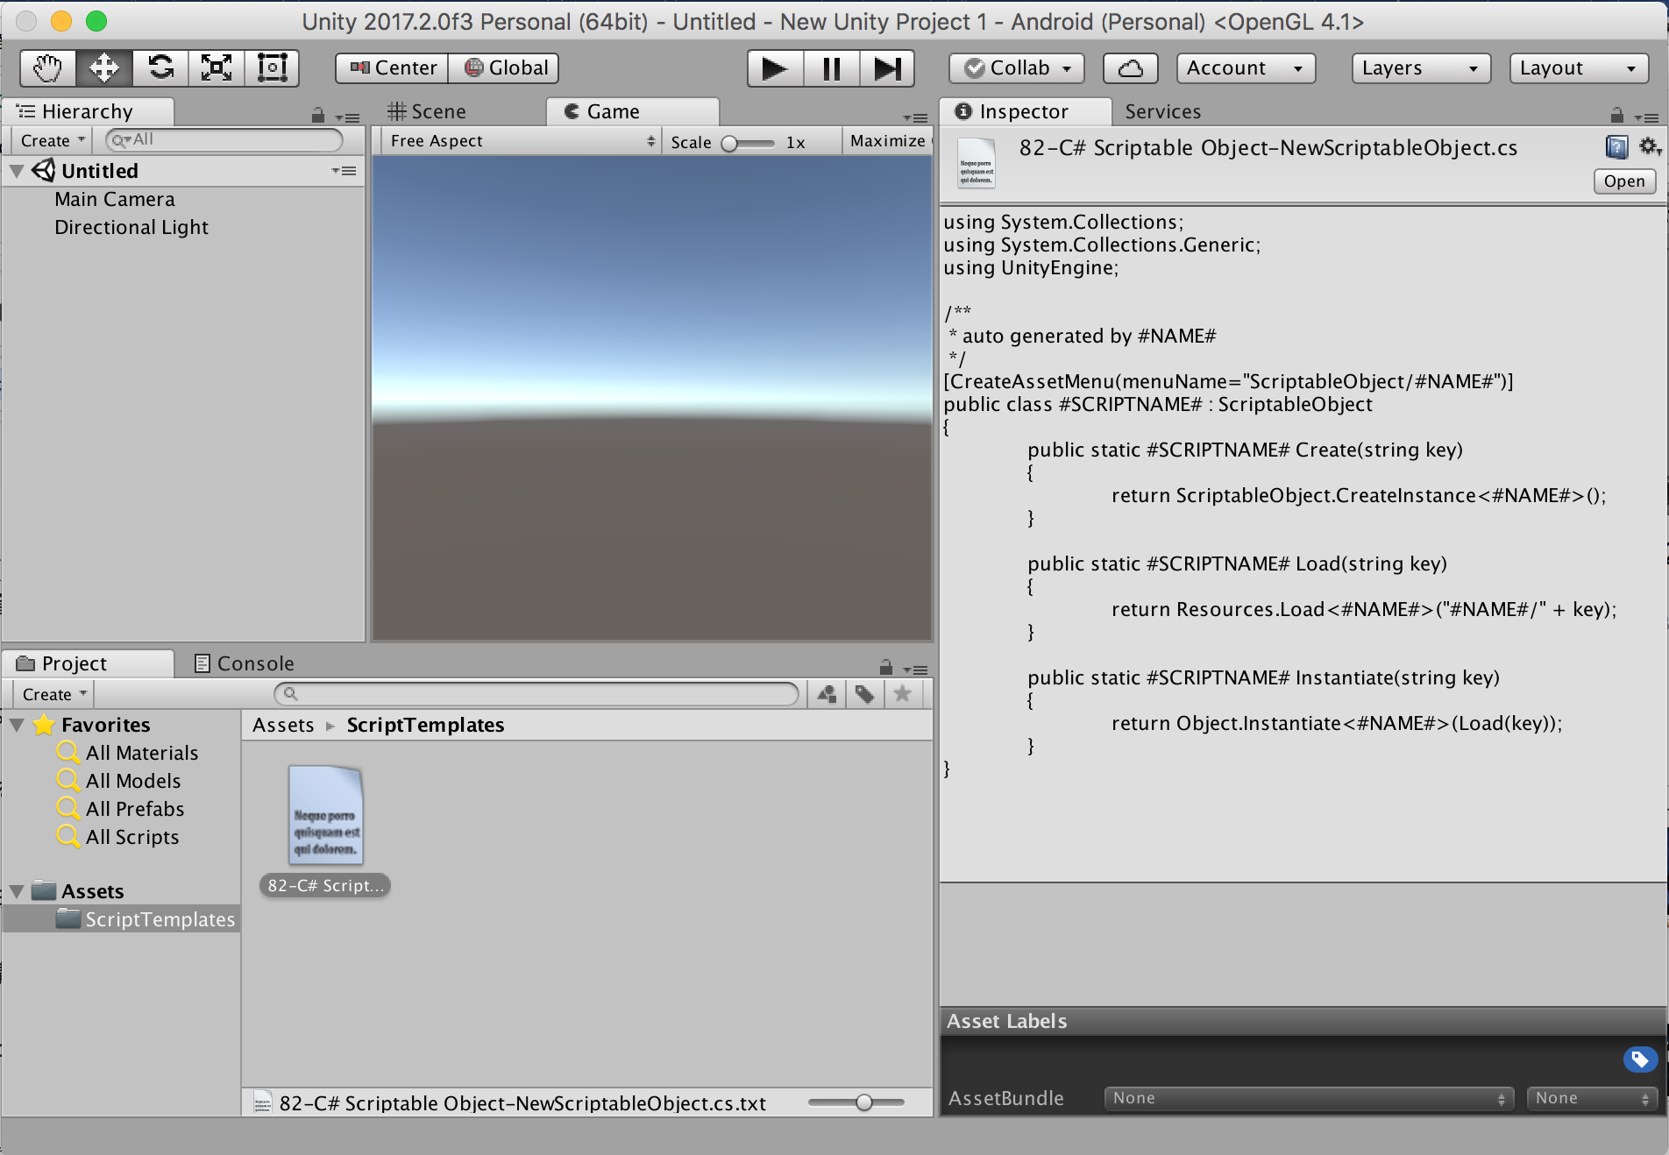1669x1155 pixels.
Task: Open Hierarchy panel options menu
Action: 348,117
